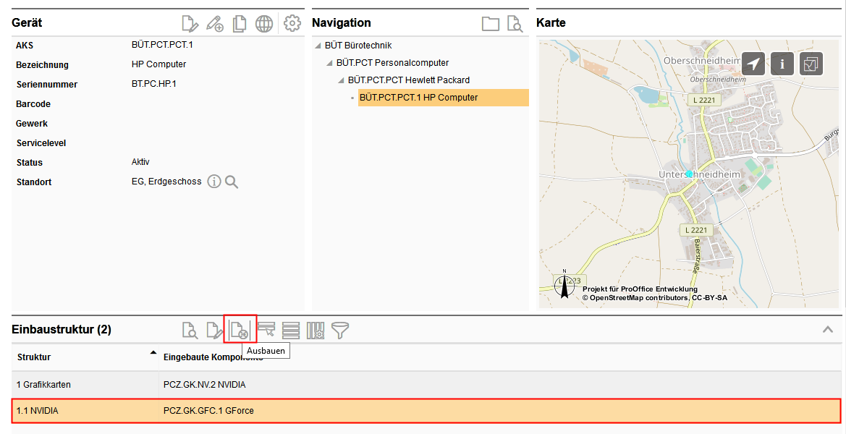Click the search document icon in Navigation

(x=515, y=24)
